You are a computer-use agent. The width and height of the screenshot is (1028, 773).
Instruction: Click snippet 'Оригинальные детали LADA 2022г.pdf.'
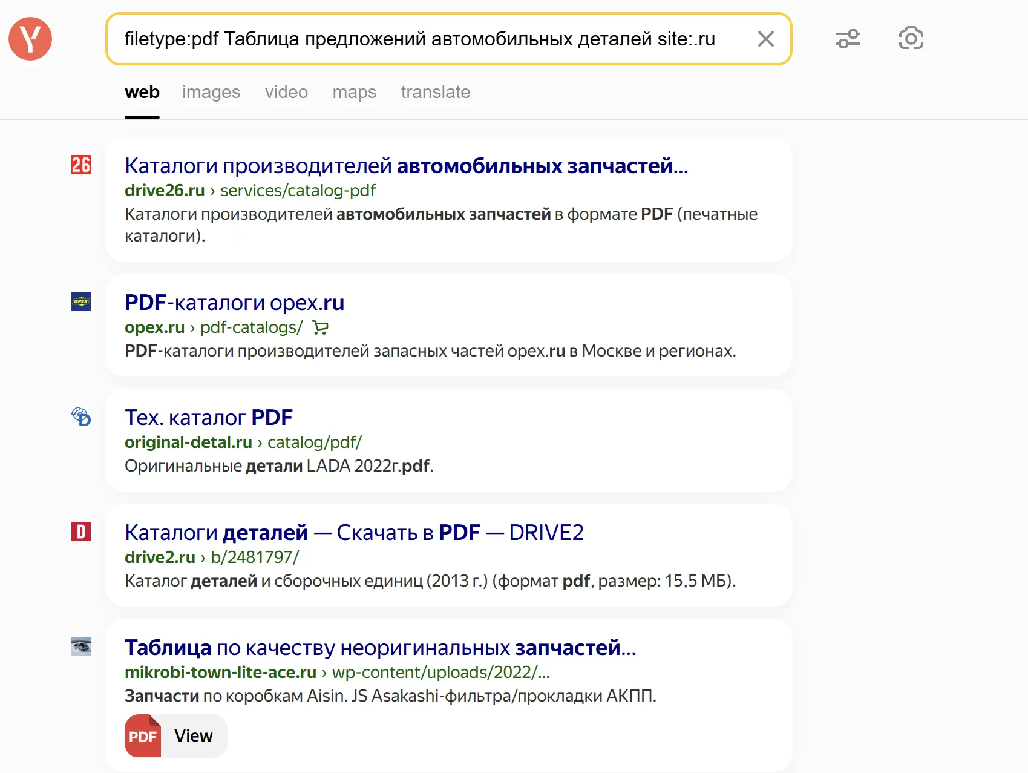click(279, 466)
